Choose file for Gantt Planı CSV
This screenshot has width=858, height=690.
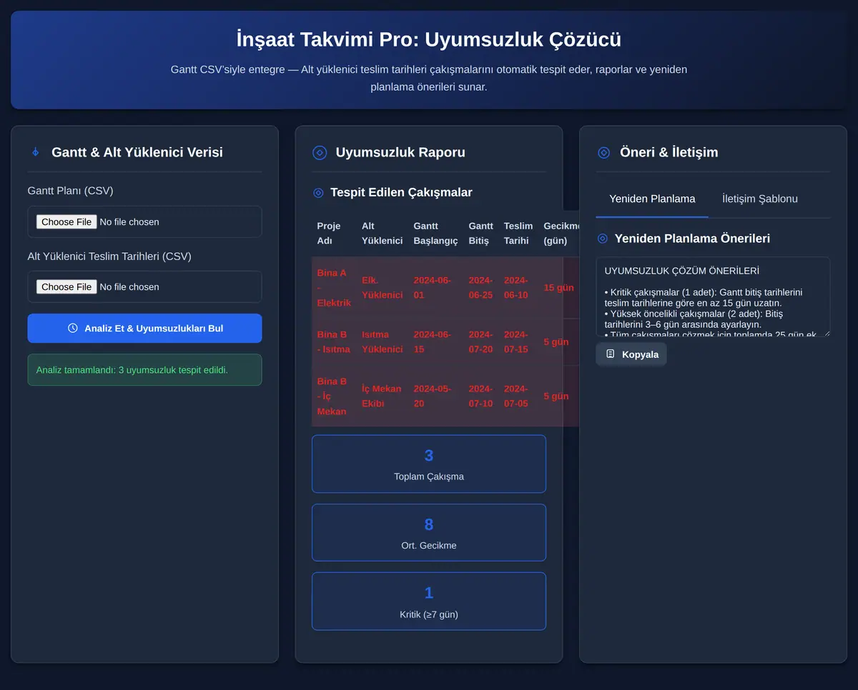pos(66,222)
